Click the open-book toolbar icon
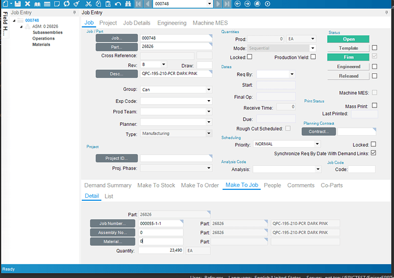Viewport: 394px width, 278px height. [37, 4]
